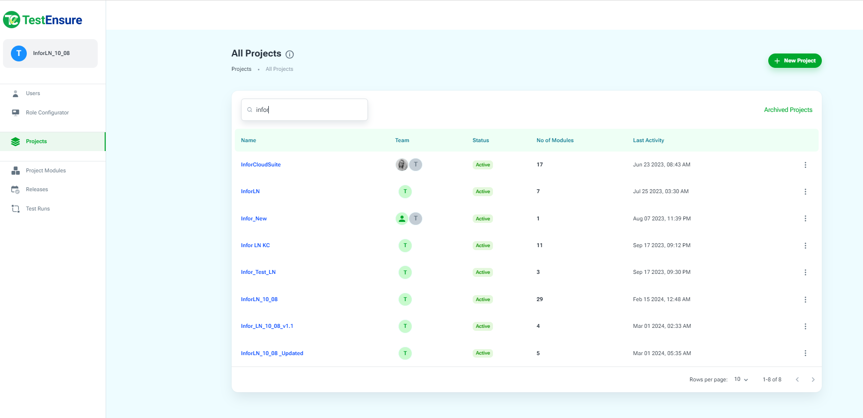
Task: Click the 1-8 of 8 pagination text
Action: click(772, 379)
